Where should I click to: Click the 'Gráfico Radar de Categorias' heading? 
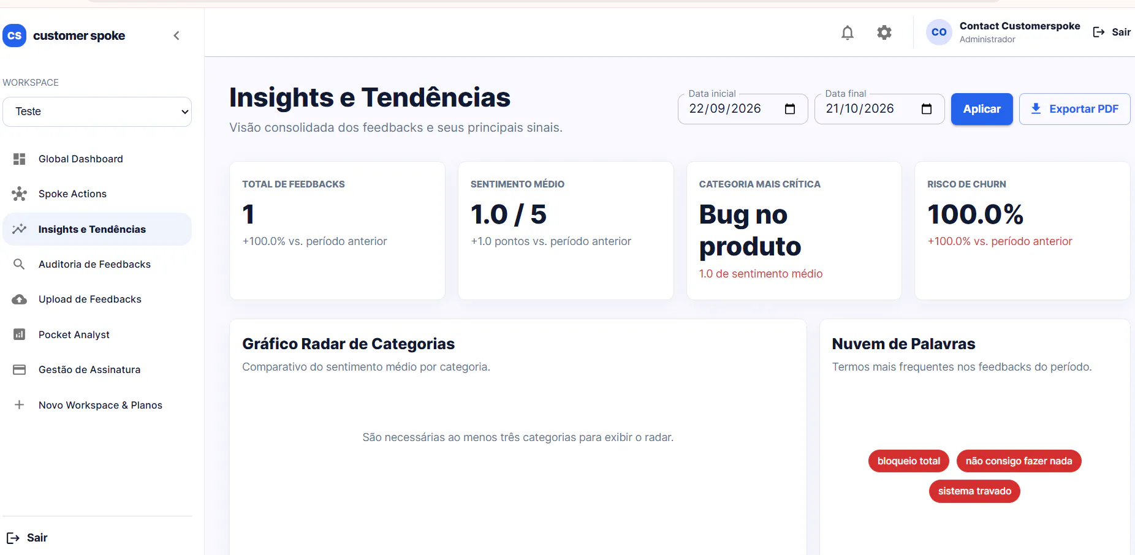pos(348,344)
